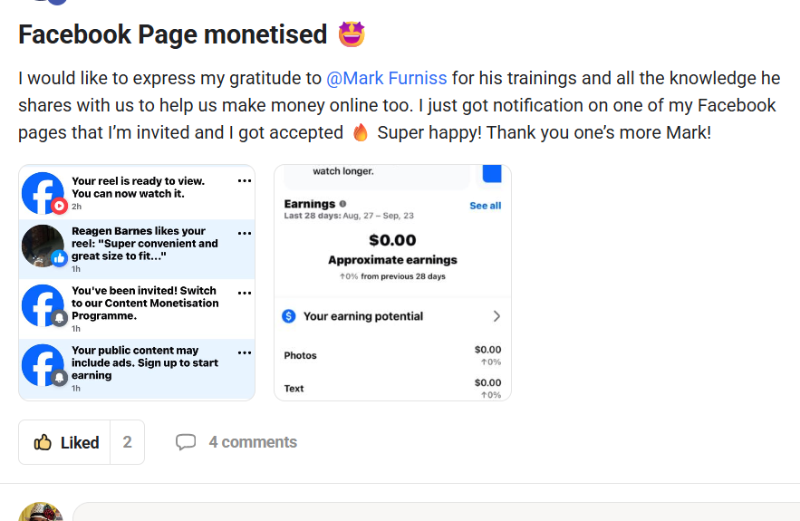
Task: Toggle the Liked button on post
Action: tap(65, 442)
